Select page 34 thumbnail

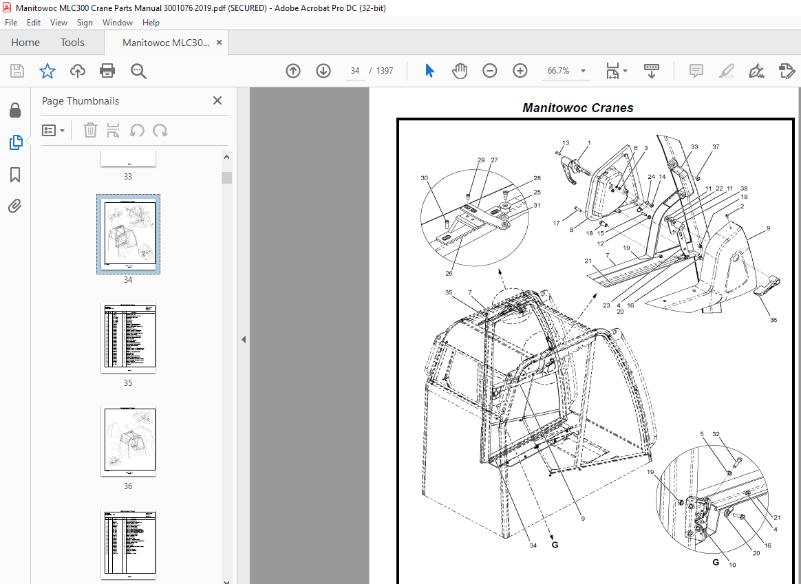[128, 235]
